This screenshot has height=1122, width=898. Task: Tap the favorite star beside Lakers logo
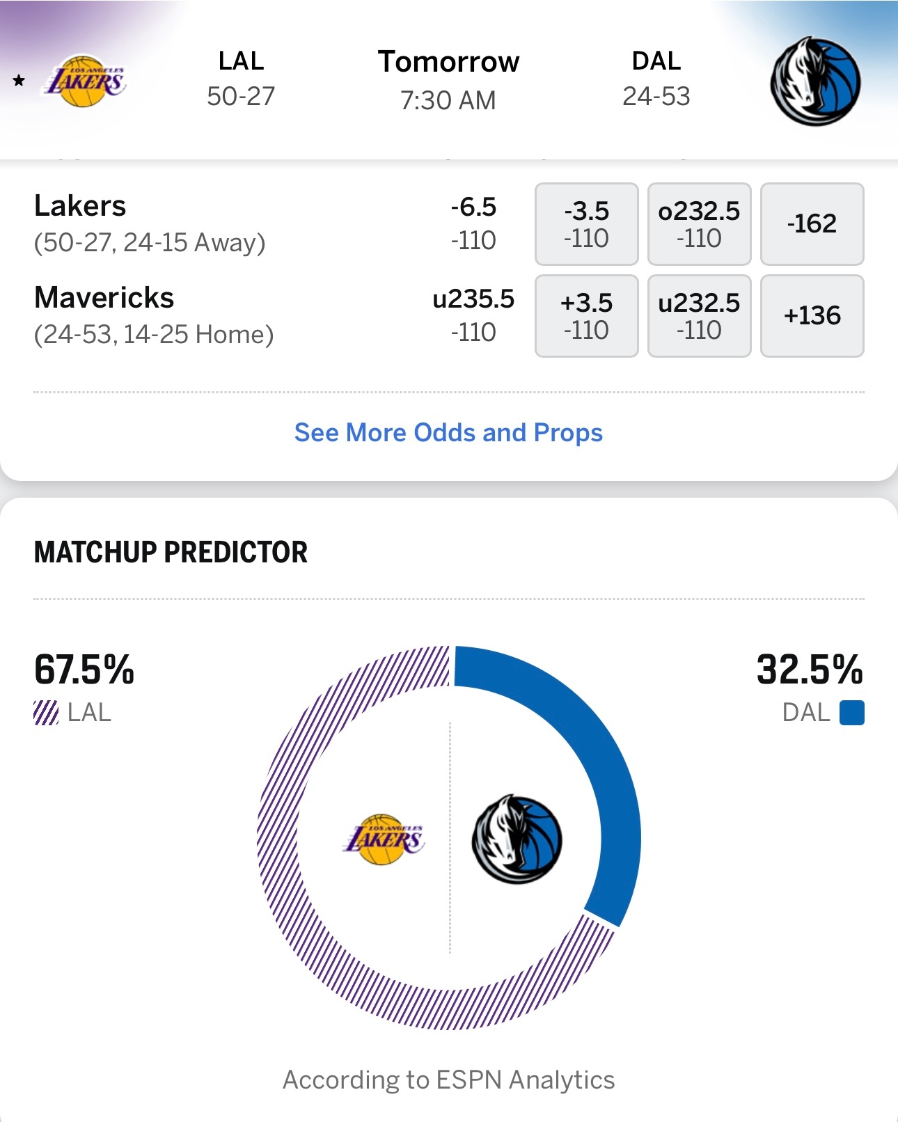pyautogui.click(x=19, y=81)
